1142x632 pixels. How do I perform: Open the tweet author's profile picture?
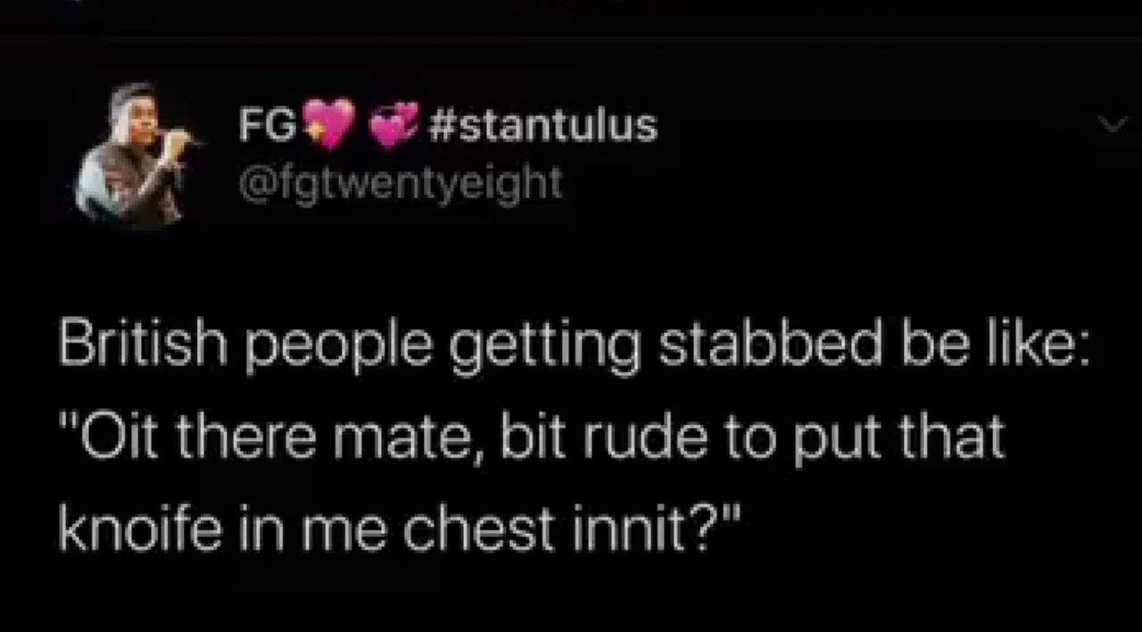[x=134, y=154]
